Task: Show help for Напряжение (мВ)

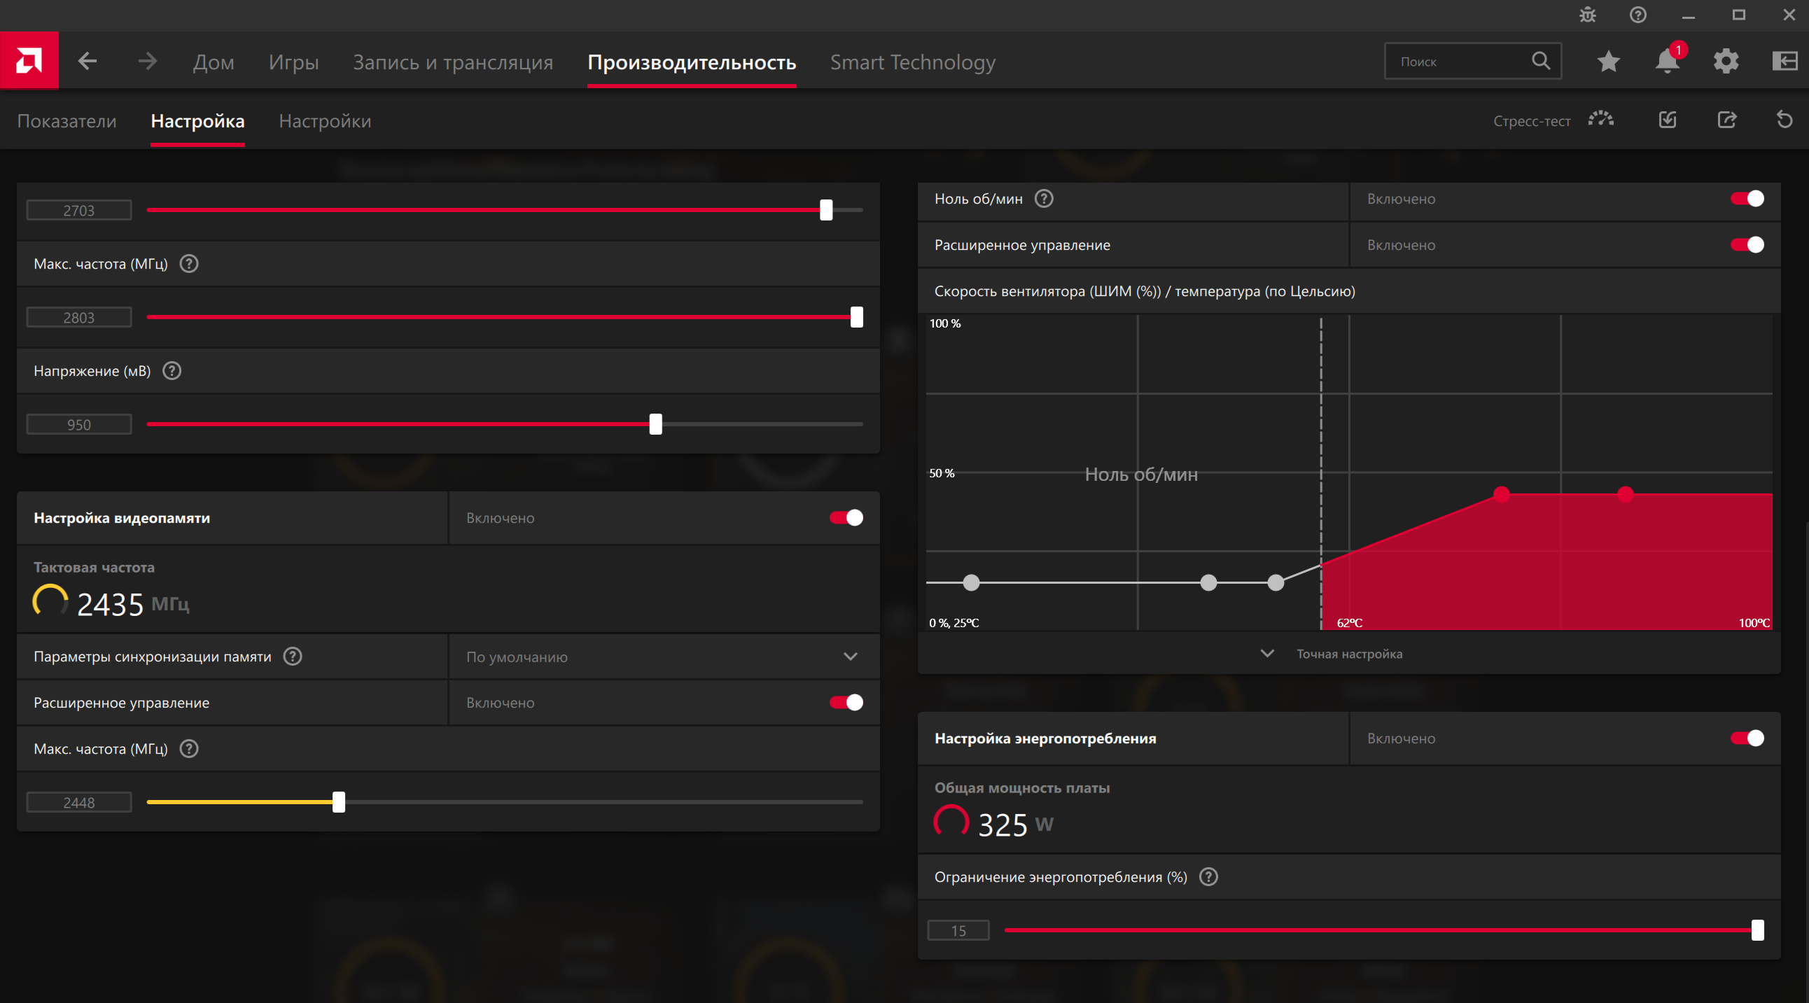Action: (x=172, y=370)
